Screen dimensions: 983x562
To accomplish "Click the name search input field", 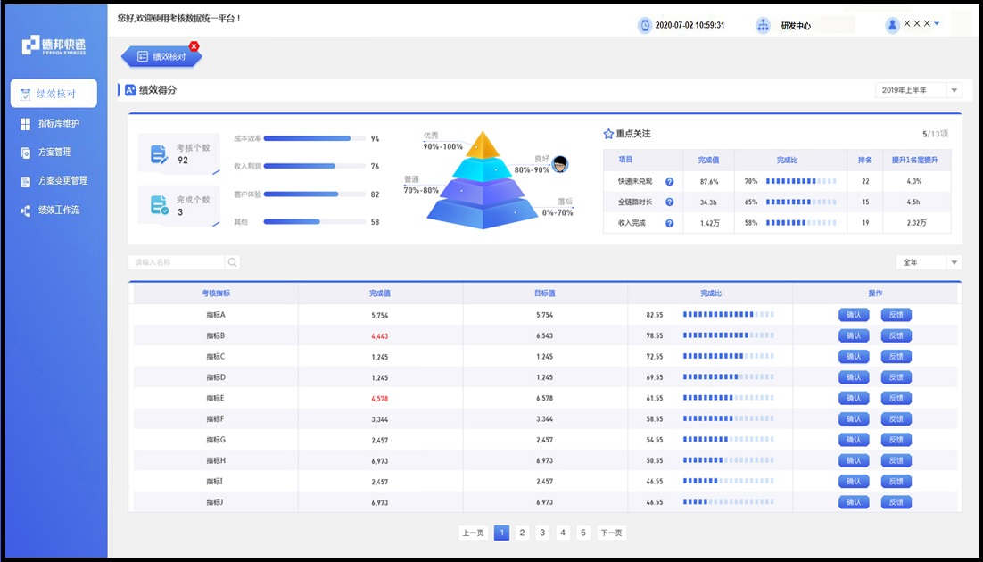I will 176,262.
